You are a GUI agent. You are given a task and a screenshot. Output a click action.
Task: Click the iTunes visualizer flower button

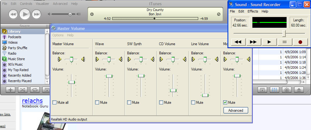[287, 90]
